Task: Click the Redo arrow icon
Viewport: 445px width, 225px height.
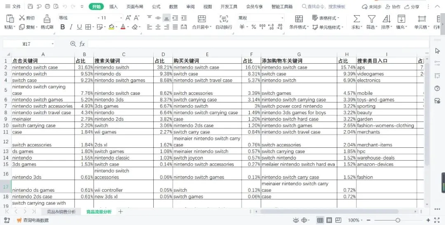Action: [73, 7]
